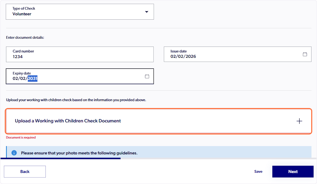The image size is (317, 184).
Task: Select the highlighted year 2031 in Expiry date
Action: coord(33,78)
